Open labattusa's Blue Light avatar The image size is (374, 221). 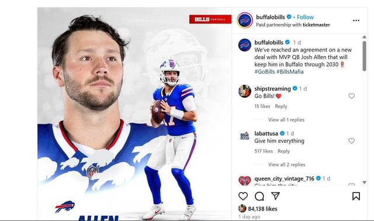click(x=245, y=136)
